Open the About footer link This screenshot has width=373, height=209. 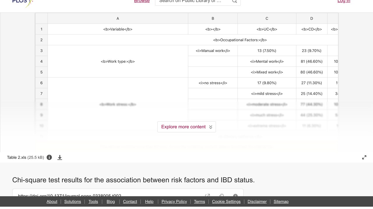tap(52, 201)
